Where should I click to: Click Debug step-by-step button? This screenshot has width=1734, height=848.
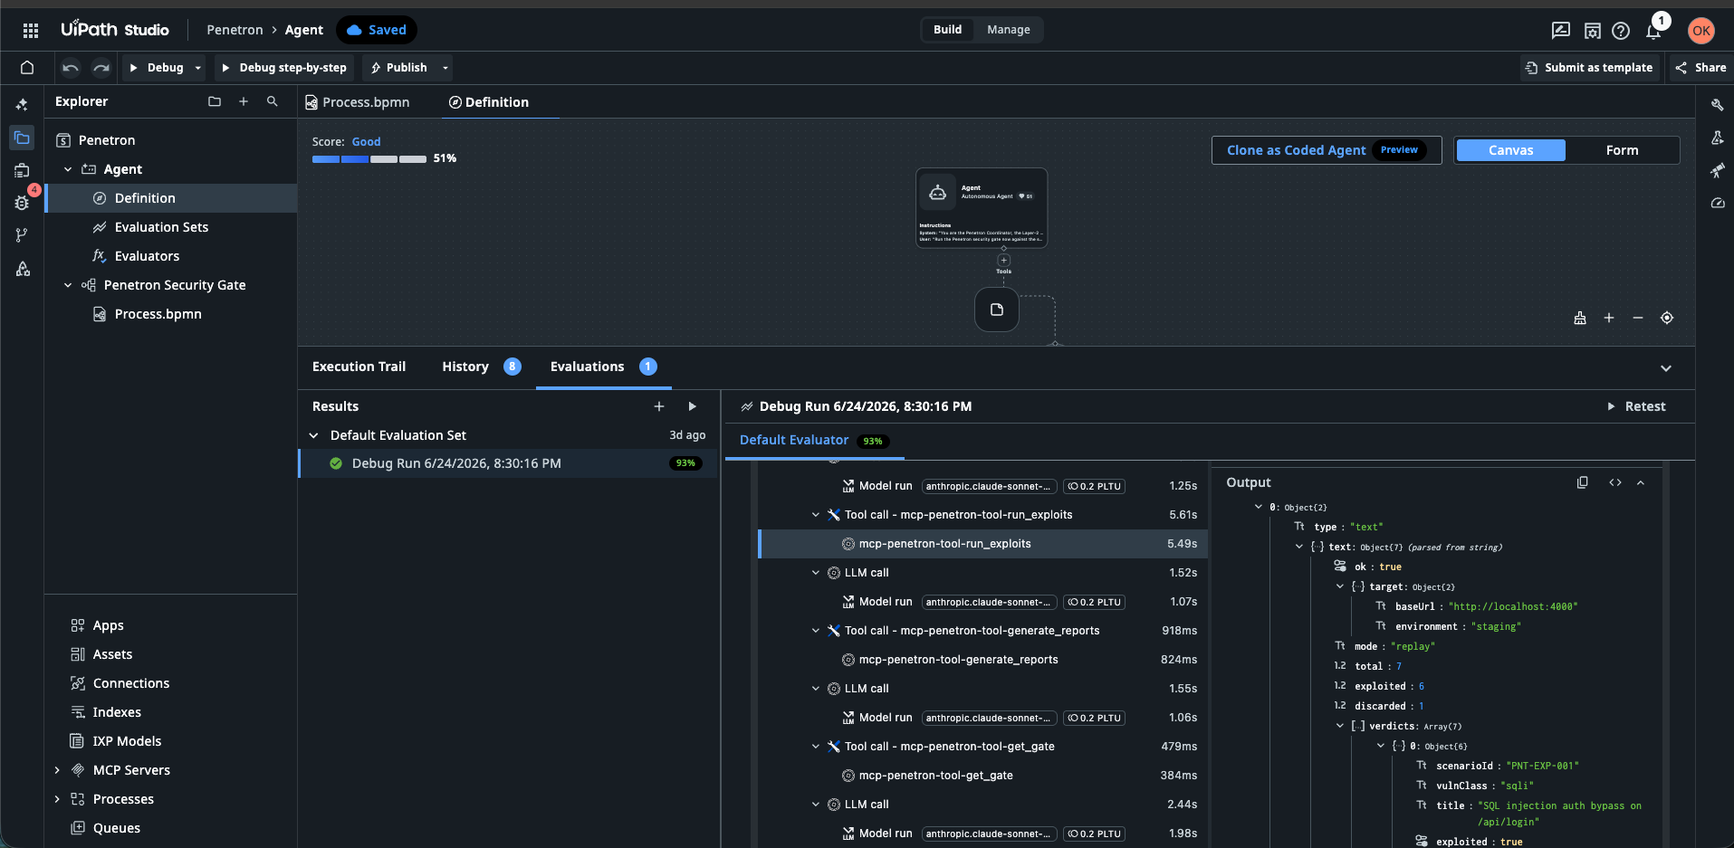click(x=284, y=68)
